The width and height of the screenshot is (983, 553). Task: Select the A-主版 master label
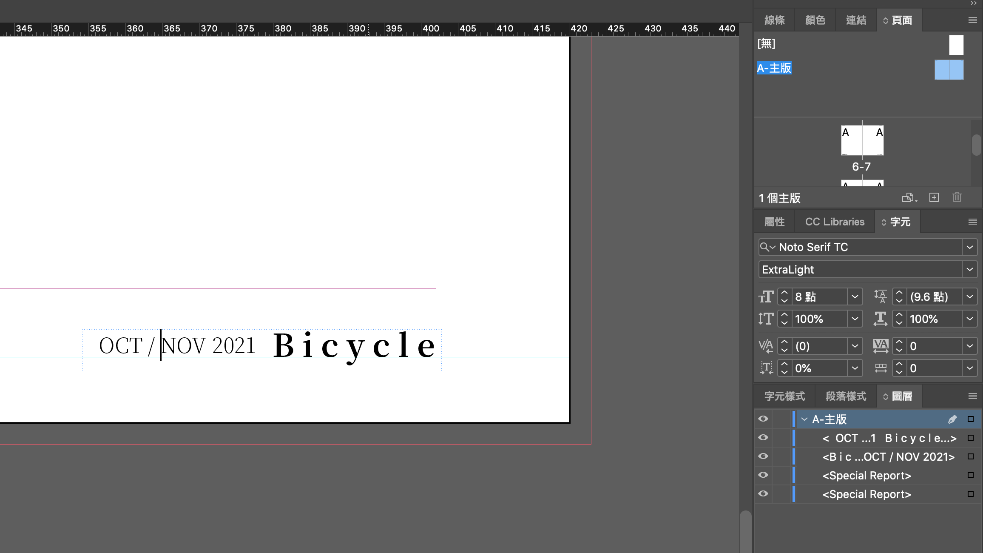pos(774,68)
